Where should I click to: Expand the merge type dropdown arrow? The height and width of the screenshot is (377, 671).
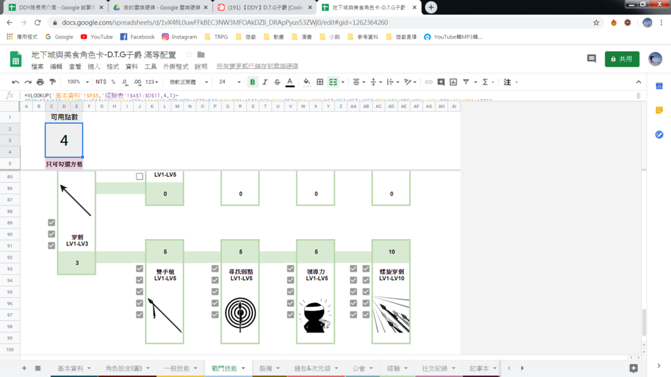click(x=343, y=82)
